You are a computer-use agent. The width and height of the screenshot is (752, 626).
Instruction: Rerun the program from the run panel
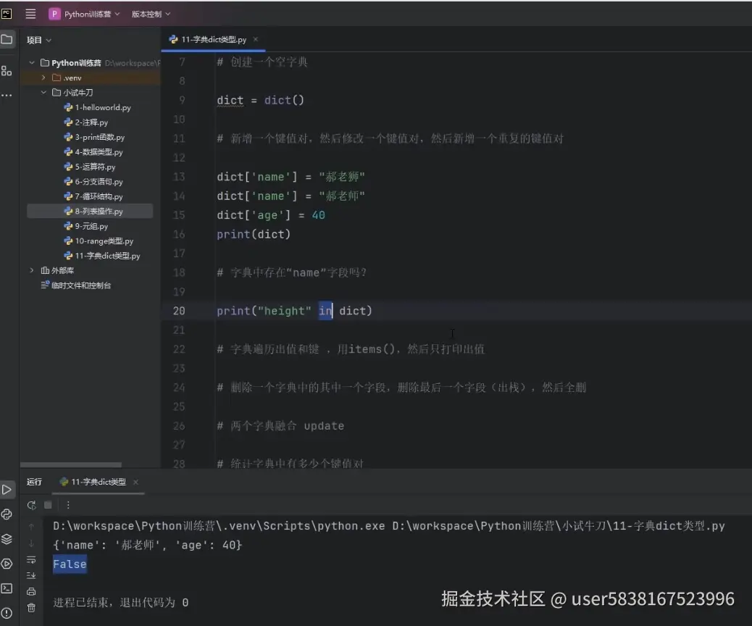[x=32, y=504]
